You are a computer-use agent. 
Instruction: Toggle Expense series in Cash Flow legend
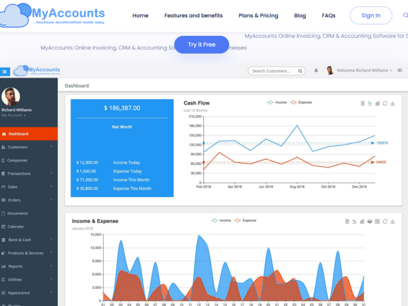pos(301,103)
